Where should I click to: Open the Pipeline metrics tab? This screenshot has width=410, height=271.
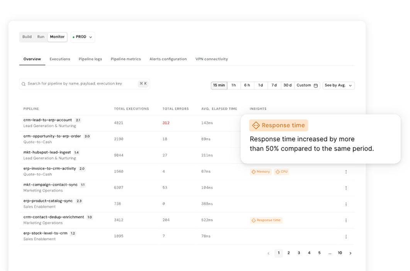[126, 59]
